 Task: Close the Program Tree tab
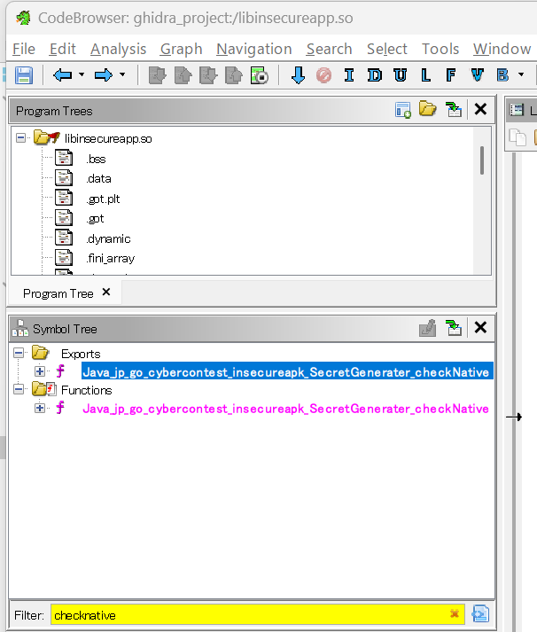(106, 292)
